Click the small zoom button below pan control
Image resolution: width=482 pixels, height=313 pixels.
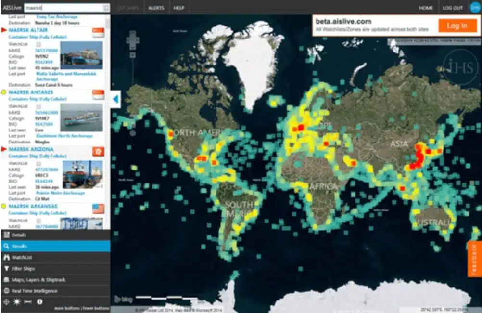click(x=132, y=55)
